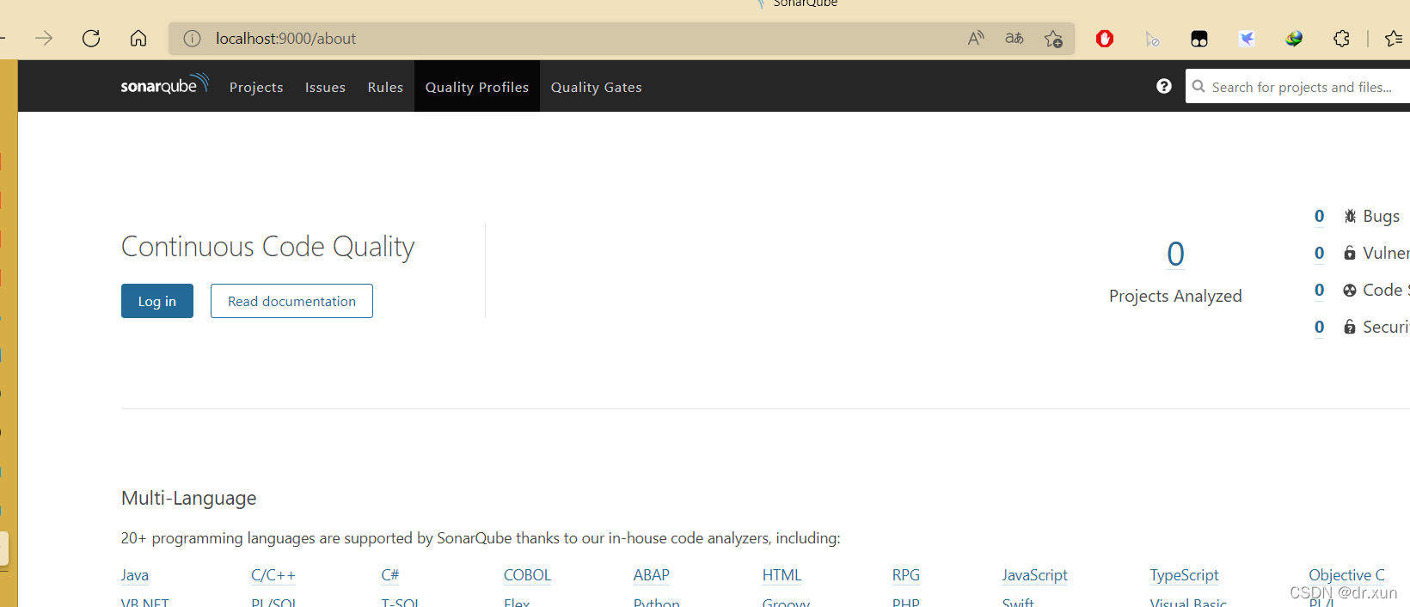Image resolution: width=1410 pixels, height=607 pixels.
Task: Open the Java language link
Action: 135,575
